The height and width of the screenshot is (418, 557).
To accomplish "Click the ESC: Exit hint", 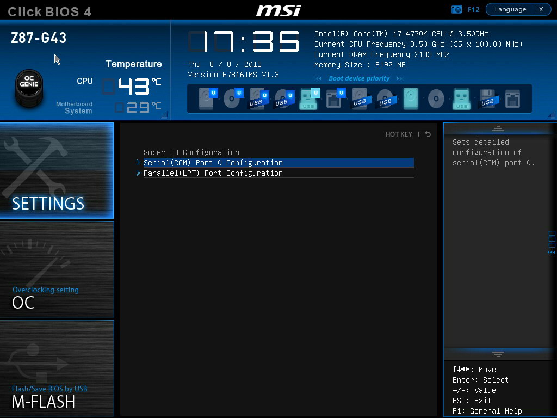I will click(x=472, y=401).
